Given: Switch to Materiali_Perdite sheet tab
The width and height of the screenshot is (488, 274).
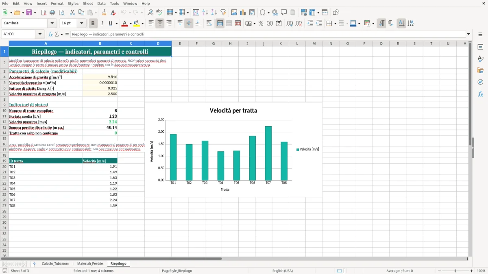Looking at the screenshot, I should click(90, 263).
